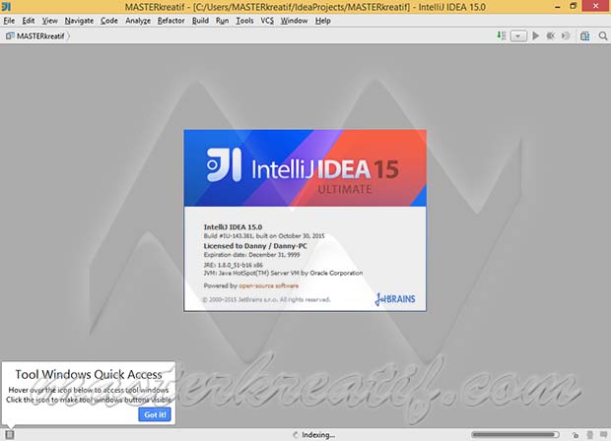Dismiss the tooltip with Got it! button
The height and width of the screenshot is (441, 611).
click(x=155, y=414)
